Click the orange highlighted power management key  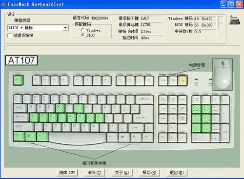click(x=183, y=80)
